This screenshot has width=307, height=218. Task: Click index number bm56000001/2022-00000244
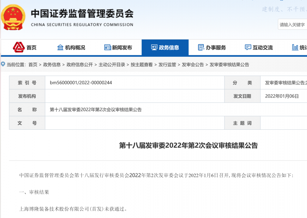(x=81, y=83)
